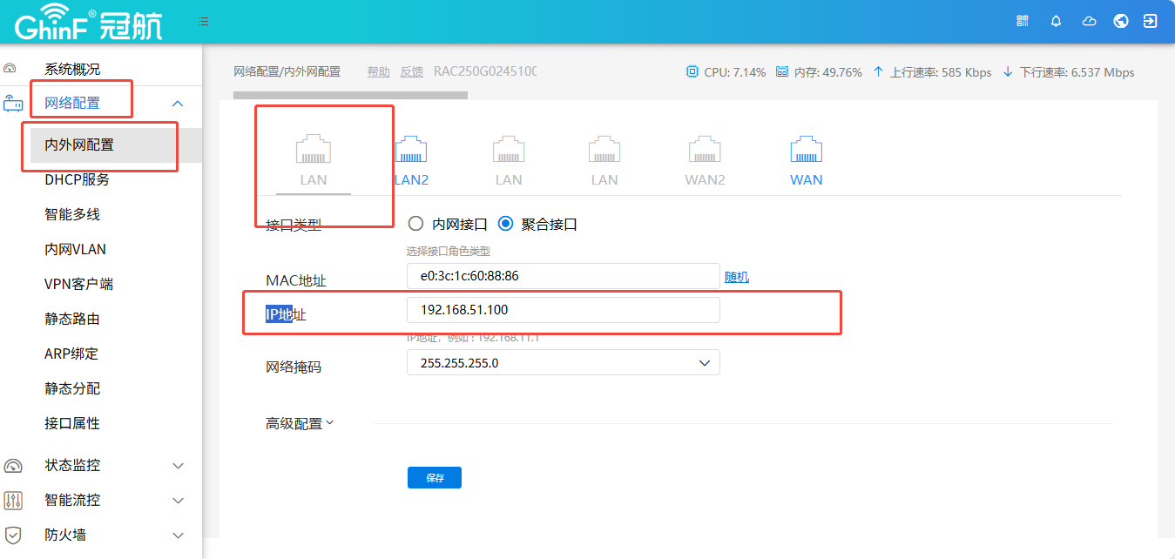The width and height of the screenshot is (1175, 559).
Task: Click the cloud icon in top bar
Action: (1089, 21)
